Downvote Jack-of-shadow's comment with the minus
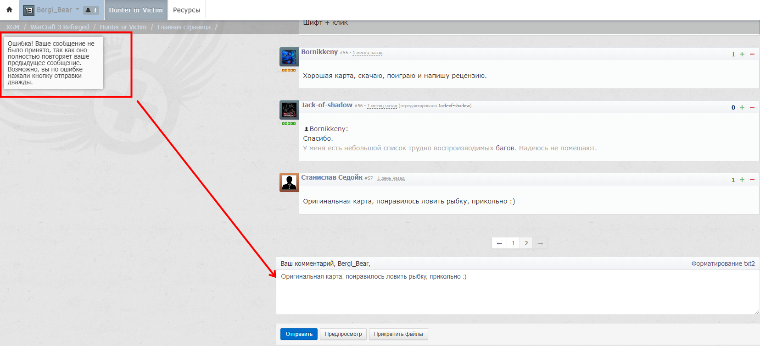This screenshot has height=346, width=760. (752, 107)
